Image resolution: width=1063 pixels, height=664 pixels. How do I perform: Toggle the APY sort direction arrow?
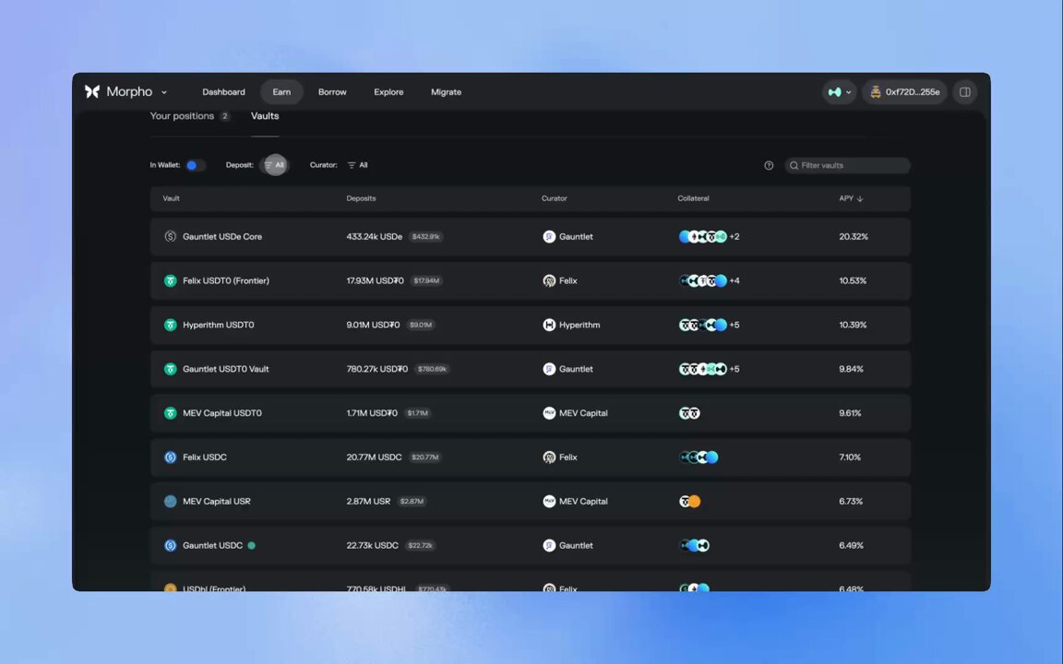click(861, 197)
